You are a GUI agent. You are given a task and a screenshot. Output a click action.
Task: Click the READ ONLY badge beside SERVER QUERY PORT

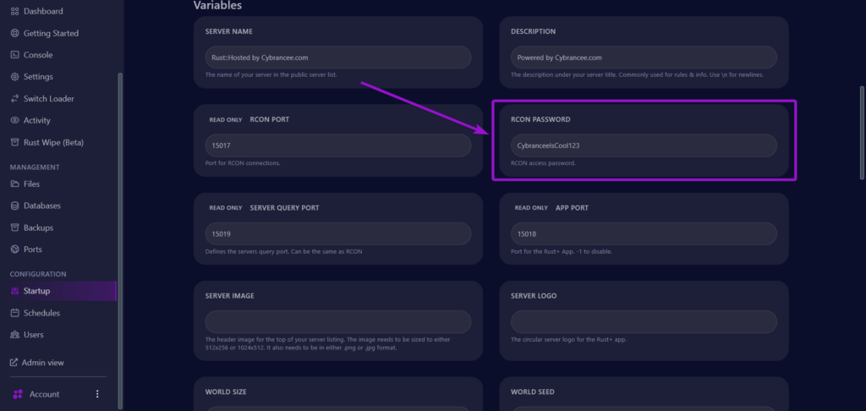(x=225, y=208)
